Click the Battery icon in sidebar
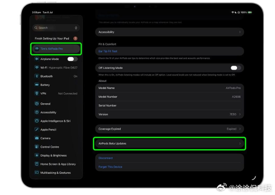 point(37,85)
